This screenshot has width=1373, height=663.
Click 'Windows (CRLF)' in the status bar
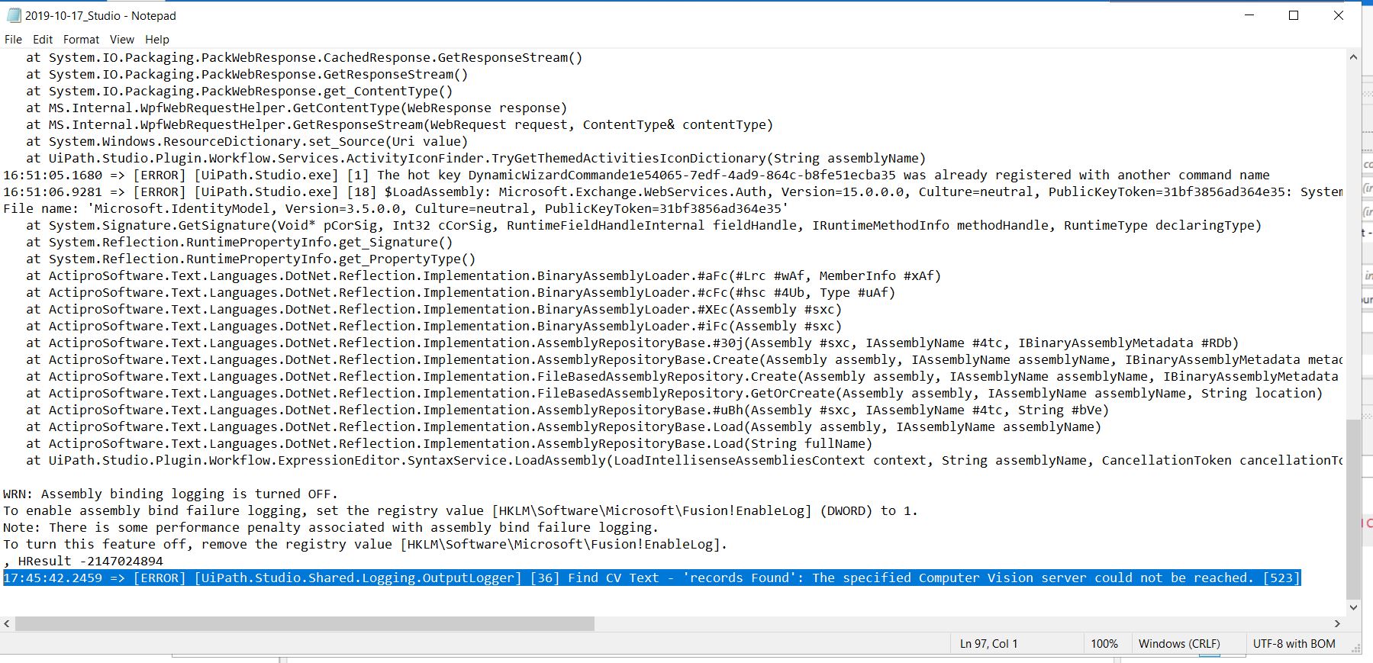point(1179,644)
